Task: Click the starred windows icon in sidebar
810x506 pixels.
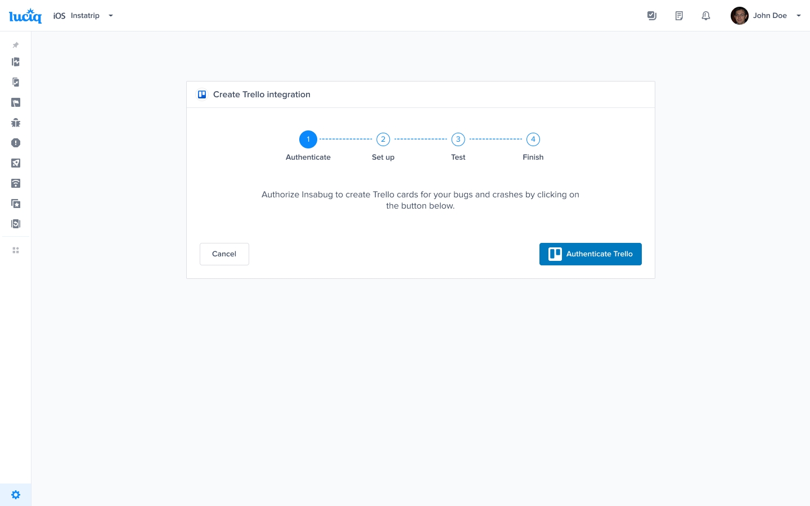Action: coord(16,204)
